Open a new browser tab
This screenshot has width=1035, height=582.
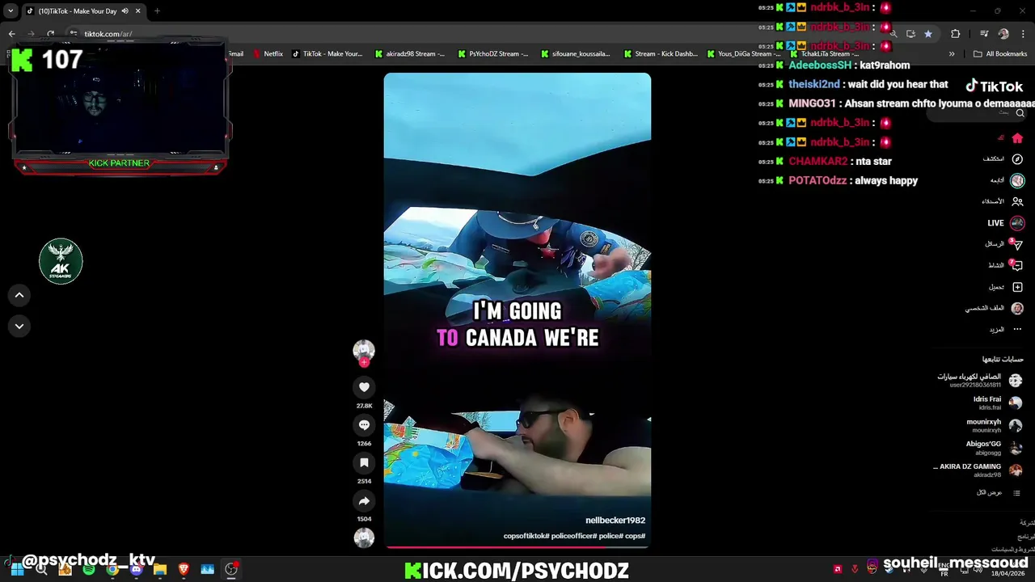(157, 11)
